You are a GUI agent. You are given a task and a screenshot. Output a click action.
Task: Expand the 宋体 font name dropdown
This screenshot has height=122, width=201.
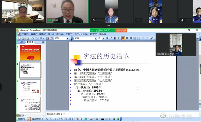pyautogui.click(x=95, y=38)
